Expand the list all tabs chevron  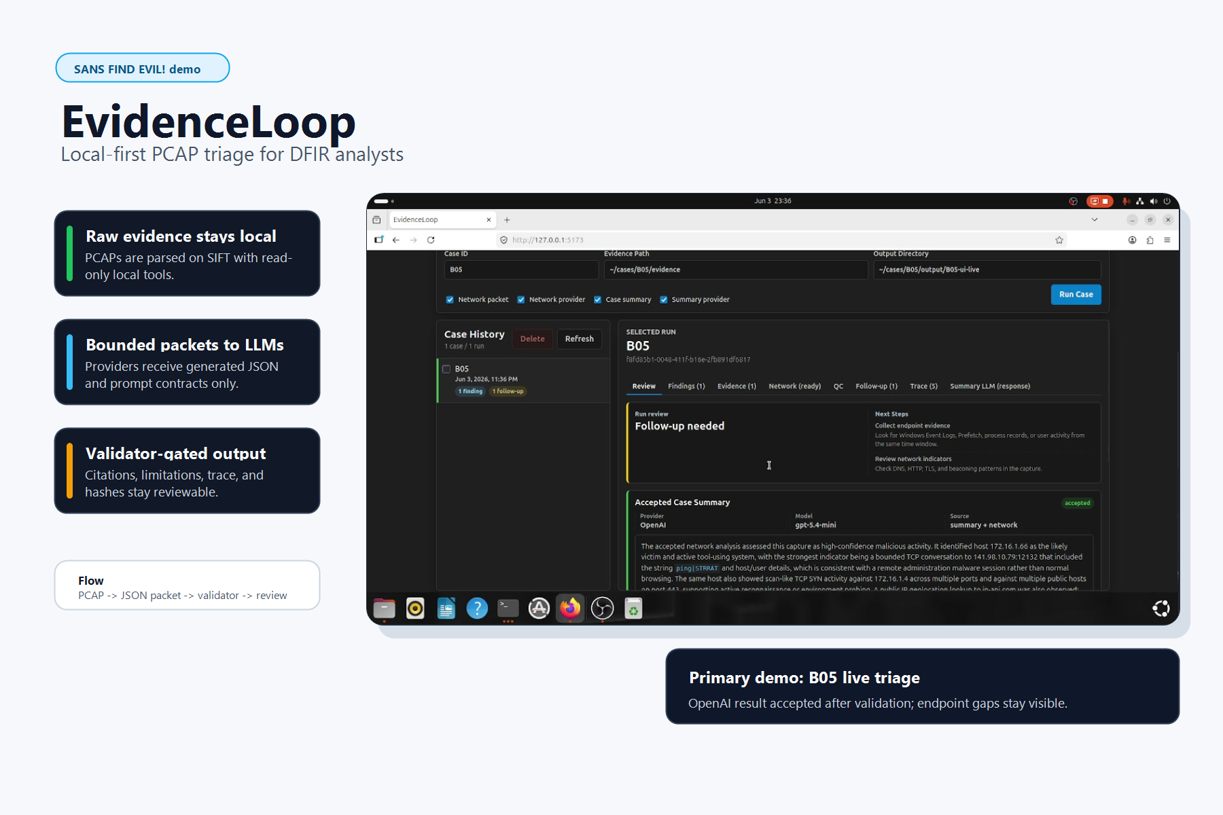[x=1095, y=220]
